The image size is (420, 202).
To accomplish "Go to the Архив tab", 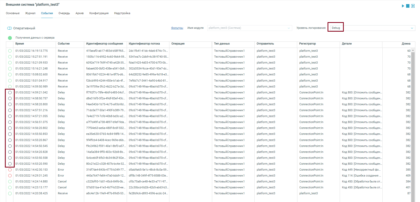I will point(80,13).
